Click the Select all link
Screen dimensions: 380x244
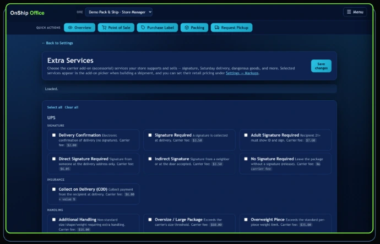[x=55, y=107]
